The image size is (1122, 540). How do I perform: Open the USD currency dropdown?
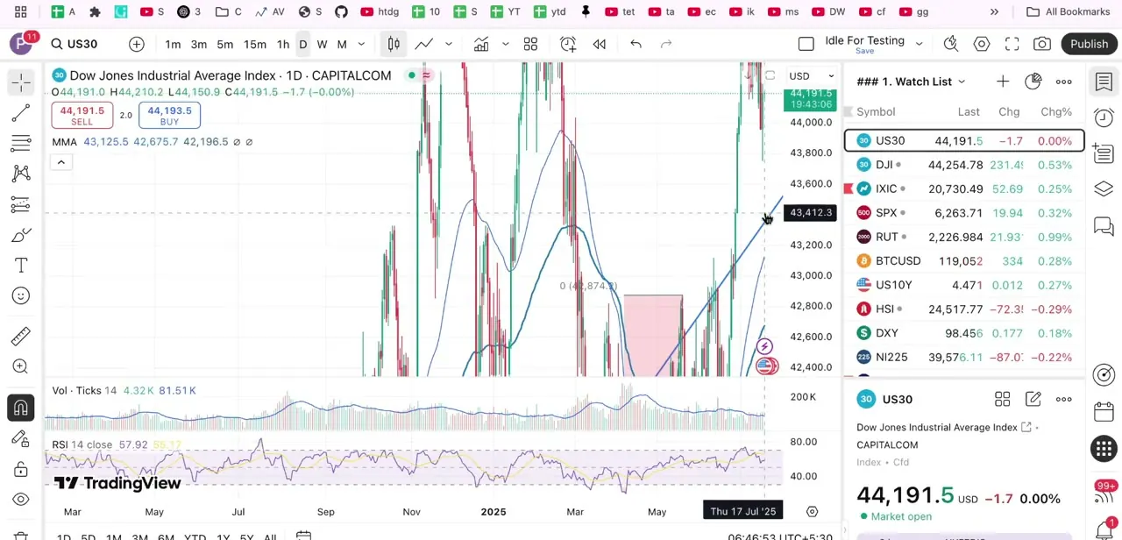point(811,76)
